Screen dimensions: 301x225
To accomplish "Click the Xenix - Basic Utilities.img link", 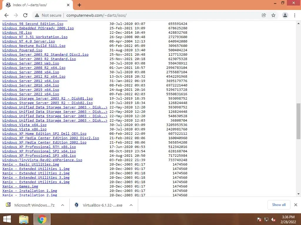I will click(31, 165).
